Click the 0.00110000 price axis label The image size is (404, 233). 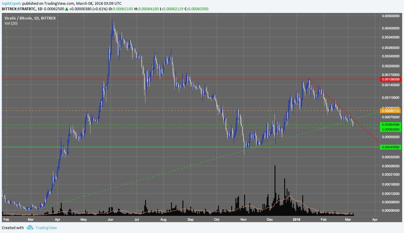tap(391, 98)
